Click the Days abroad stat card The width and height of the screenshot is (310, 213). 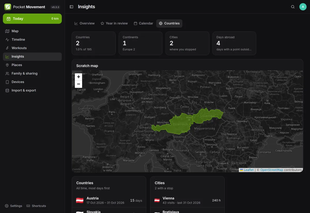pyautogui.click(x=234, y=43)
